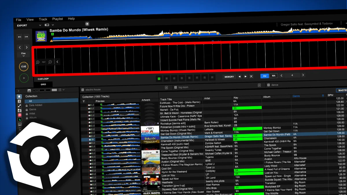Open the red iTunes music icon in the sidebar

pos(19,115)
